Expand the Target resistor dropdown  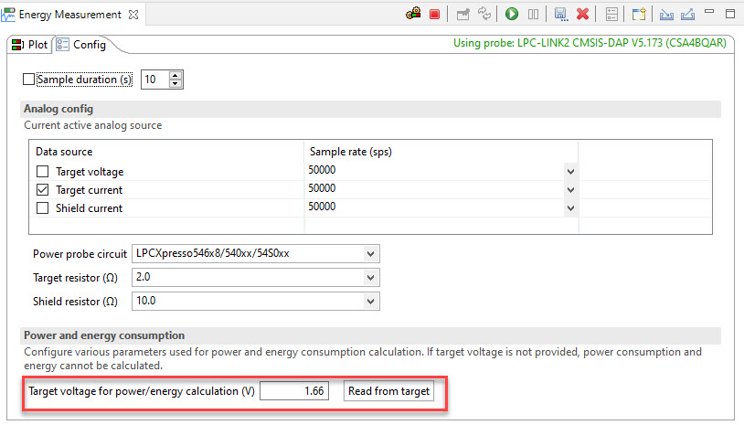point(370,277)
